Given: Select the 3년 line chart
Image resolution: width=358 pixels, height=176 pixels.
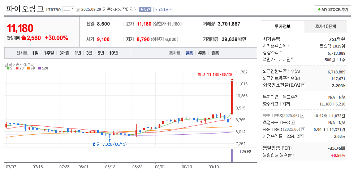Looking at the screenshot, I should [89, 53].
